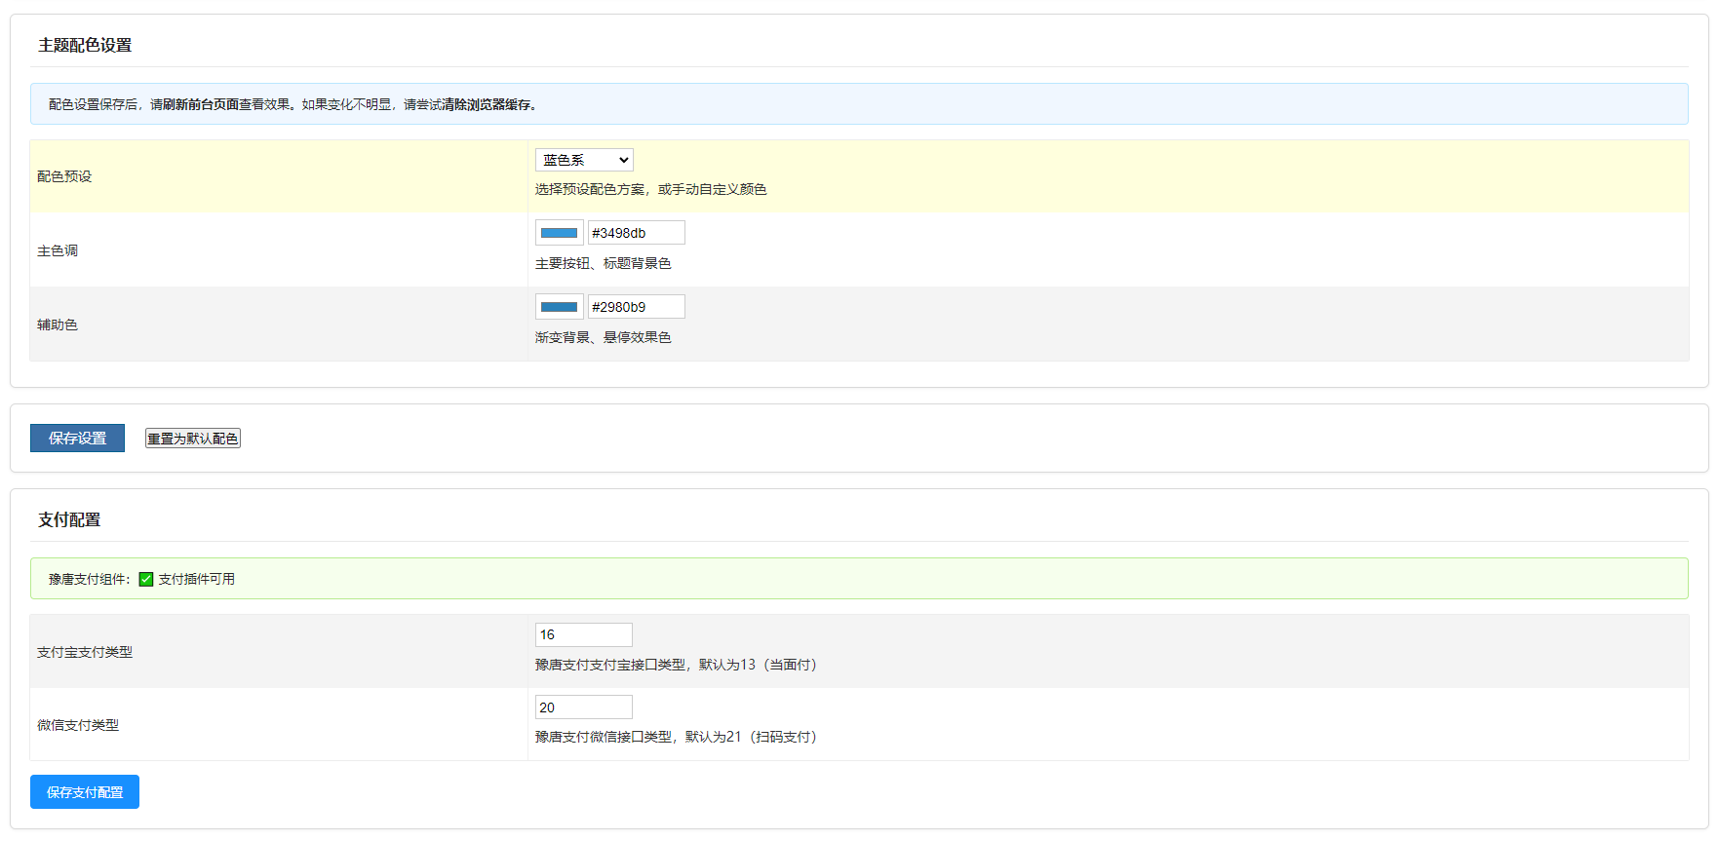Click the 主色调 color swatch
Screen dimensions: 1718x841
pos(559,233)
